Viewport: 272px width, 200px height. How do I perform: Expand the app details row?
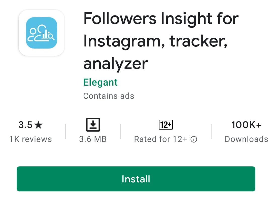136,131
